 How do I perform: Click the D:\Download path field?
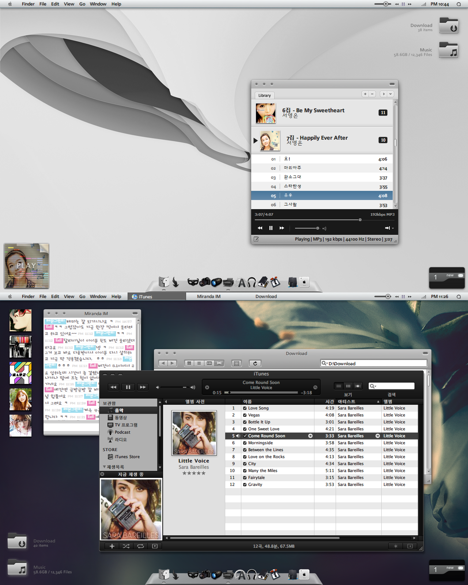(x=374, y=363)
